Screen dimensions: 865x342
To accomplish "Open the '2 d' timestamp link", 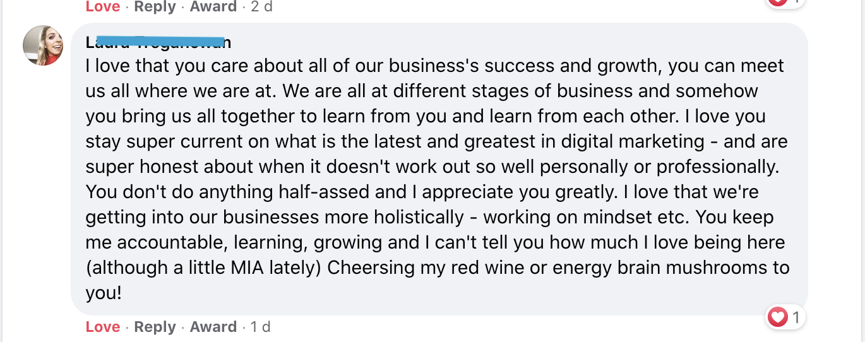I will 261,7.
